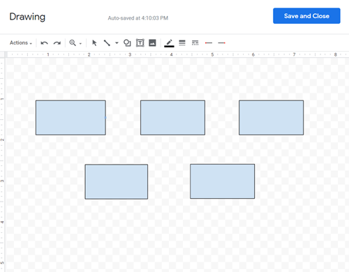Select the bottom-right blue rectangle
The height and width of the screenshot is (272, 349).
[x=223, y=181]
